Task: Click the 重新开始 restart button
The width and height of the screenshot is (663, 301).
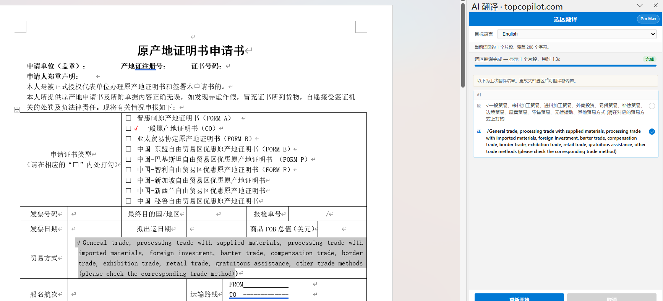Action: [519, 298]
